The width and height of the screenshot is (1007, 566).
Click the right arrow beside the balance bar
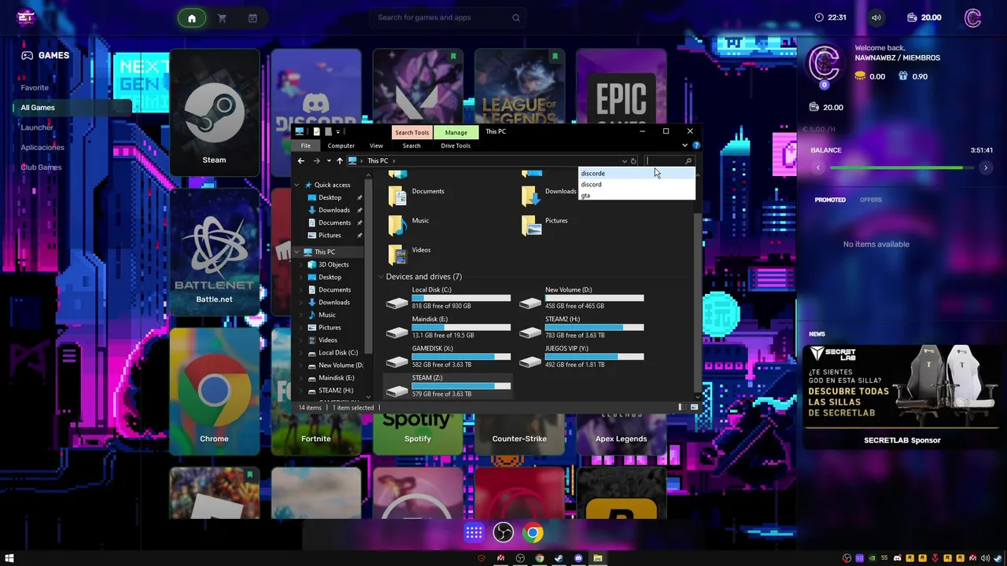click(985, 167)
